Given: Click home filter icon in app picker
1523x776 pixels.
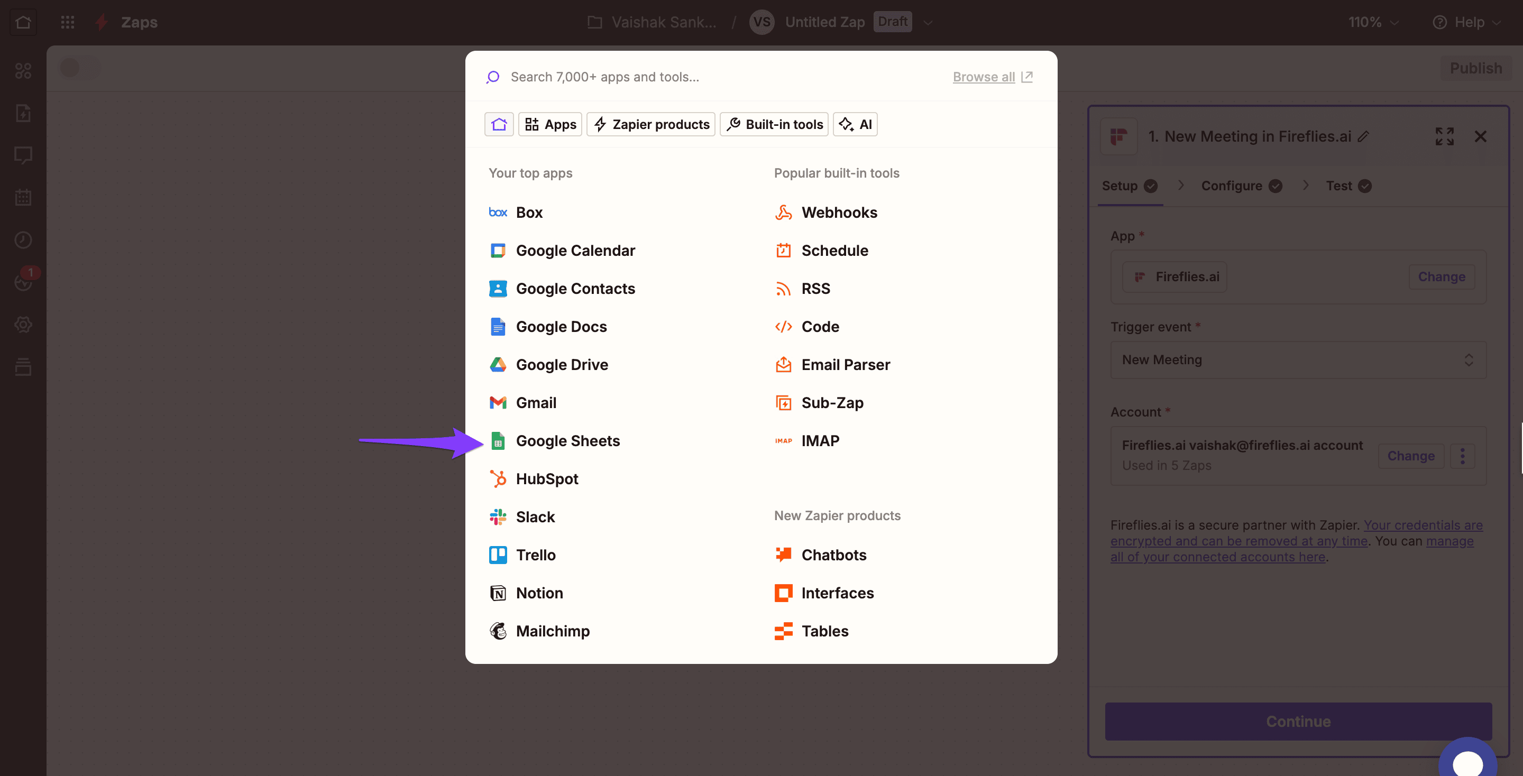Looking at the screenshot, I should 499,124.
